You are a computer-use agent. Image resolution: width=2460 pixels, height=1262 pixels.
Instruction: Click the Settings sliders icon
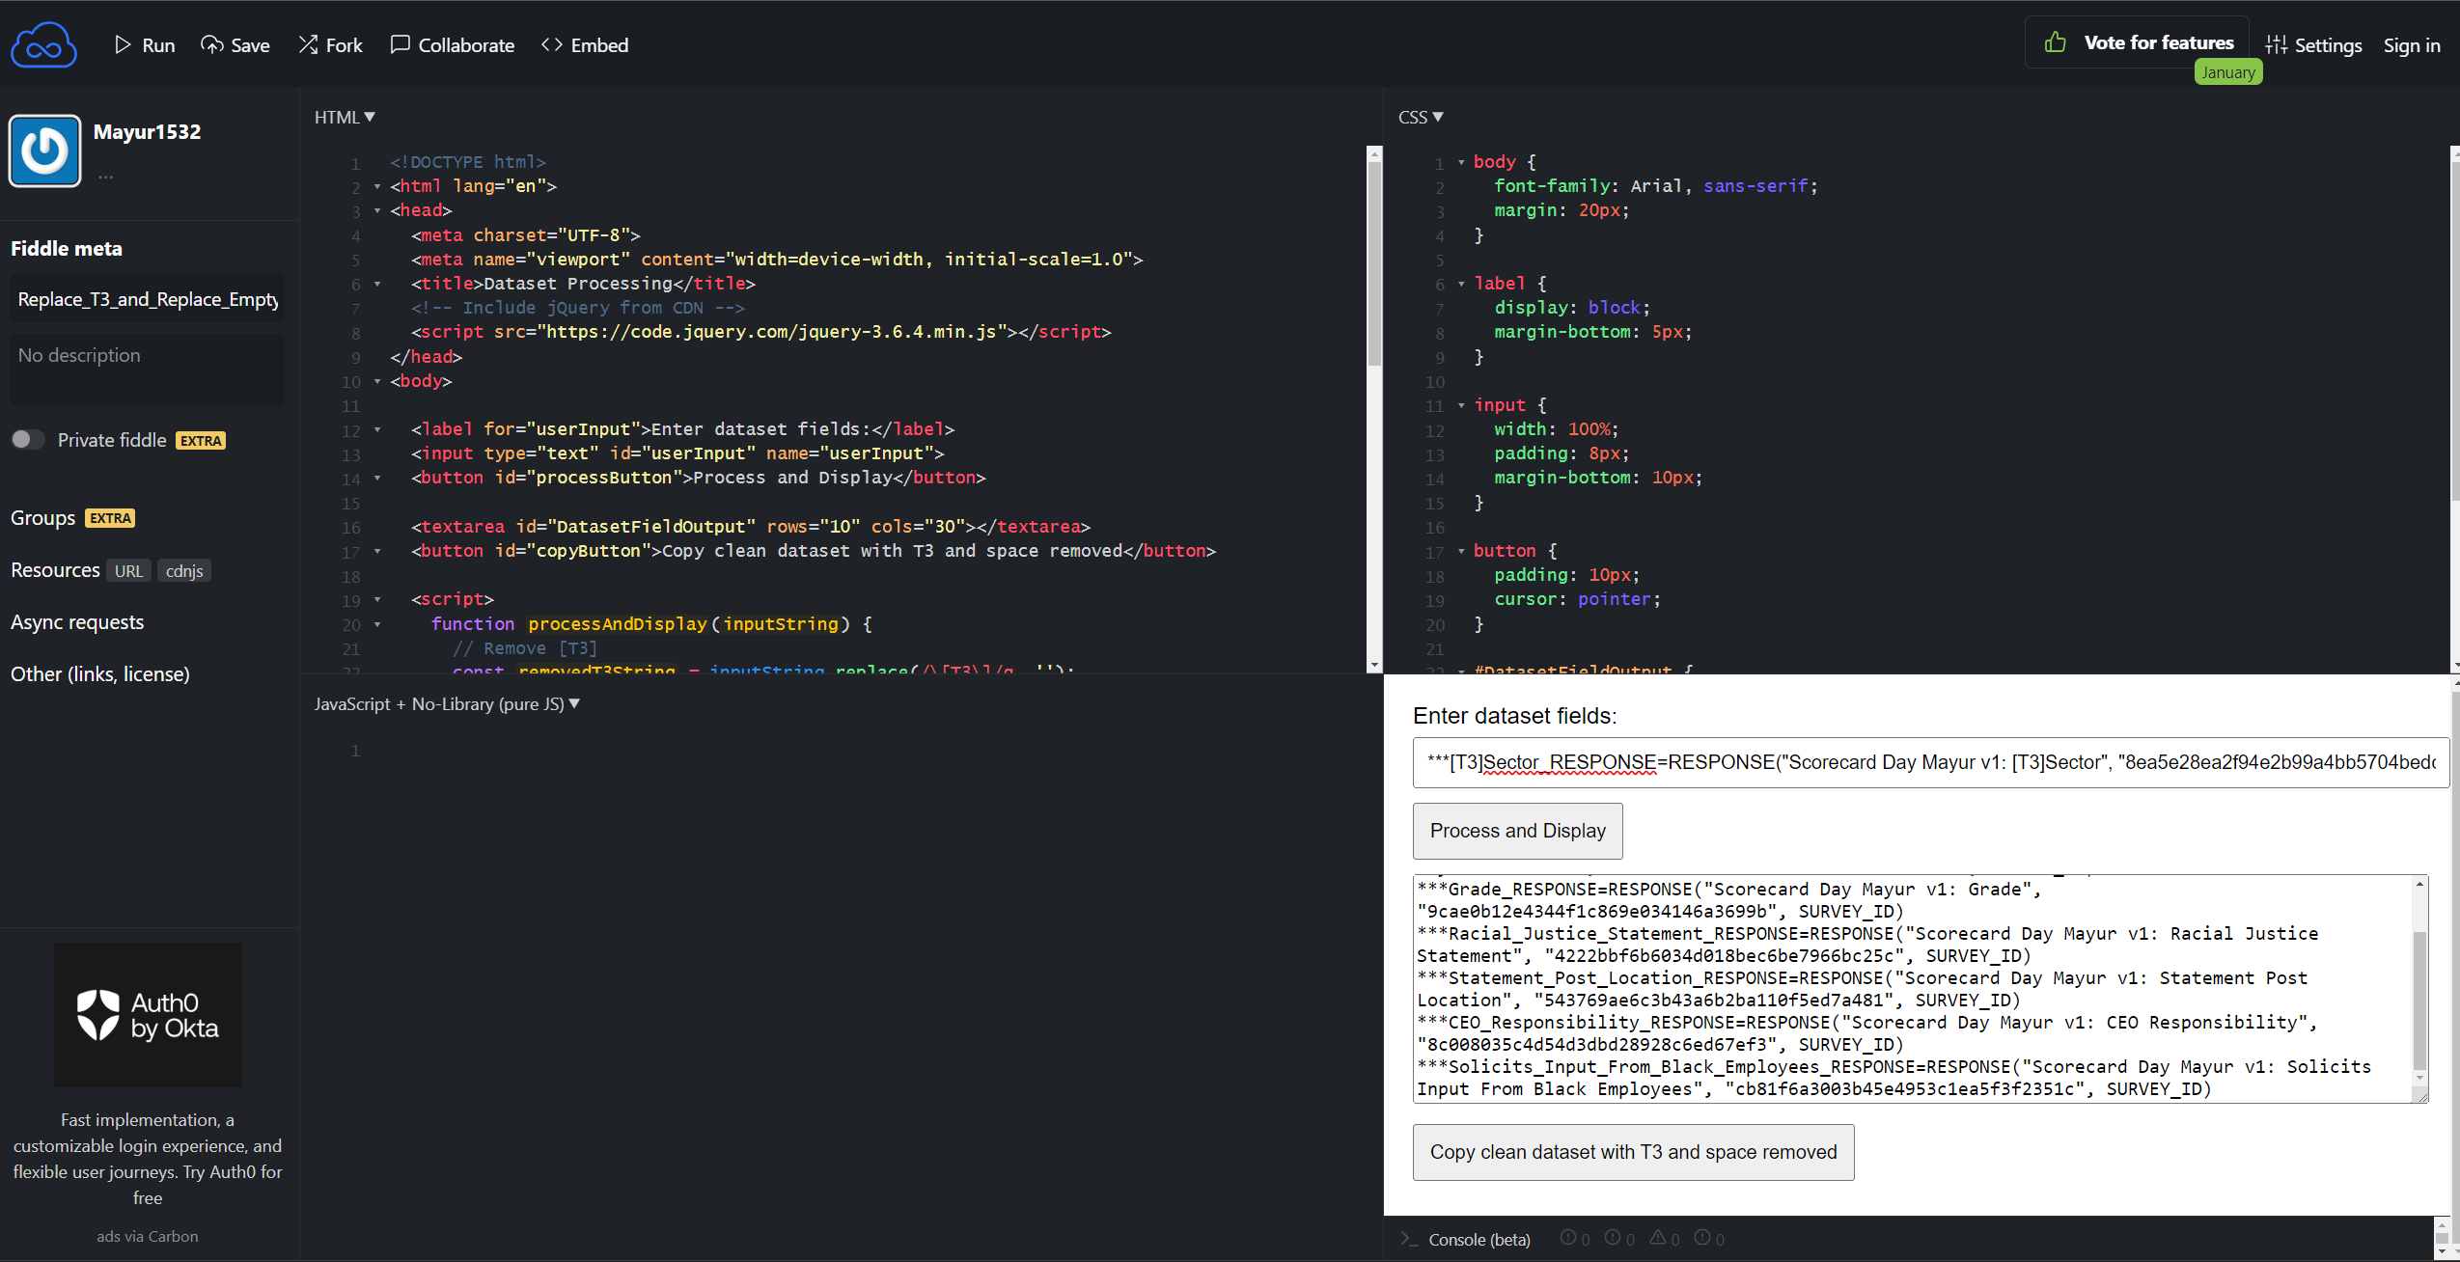[x=2276, y=44]
